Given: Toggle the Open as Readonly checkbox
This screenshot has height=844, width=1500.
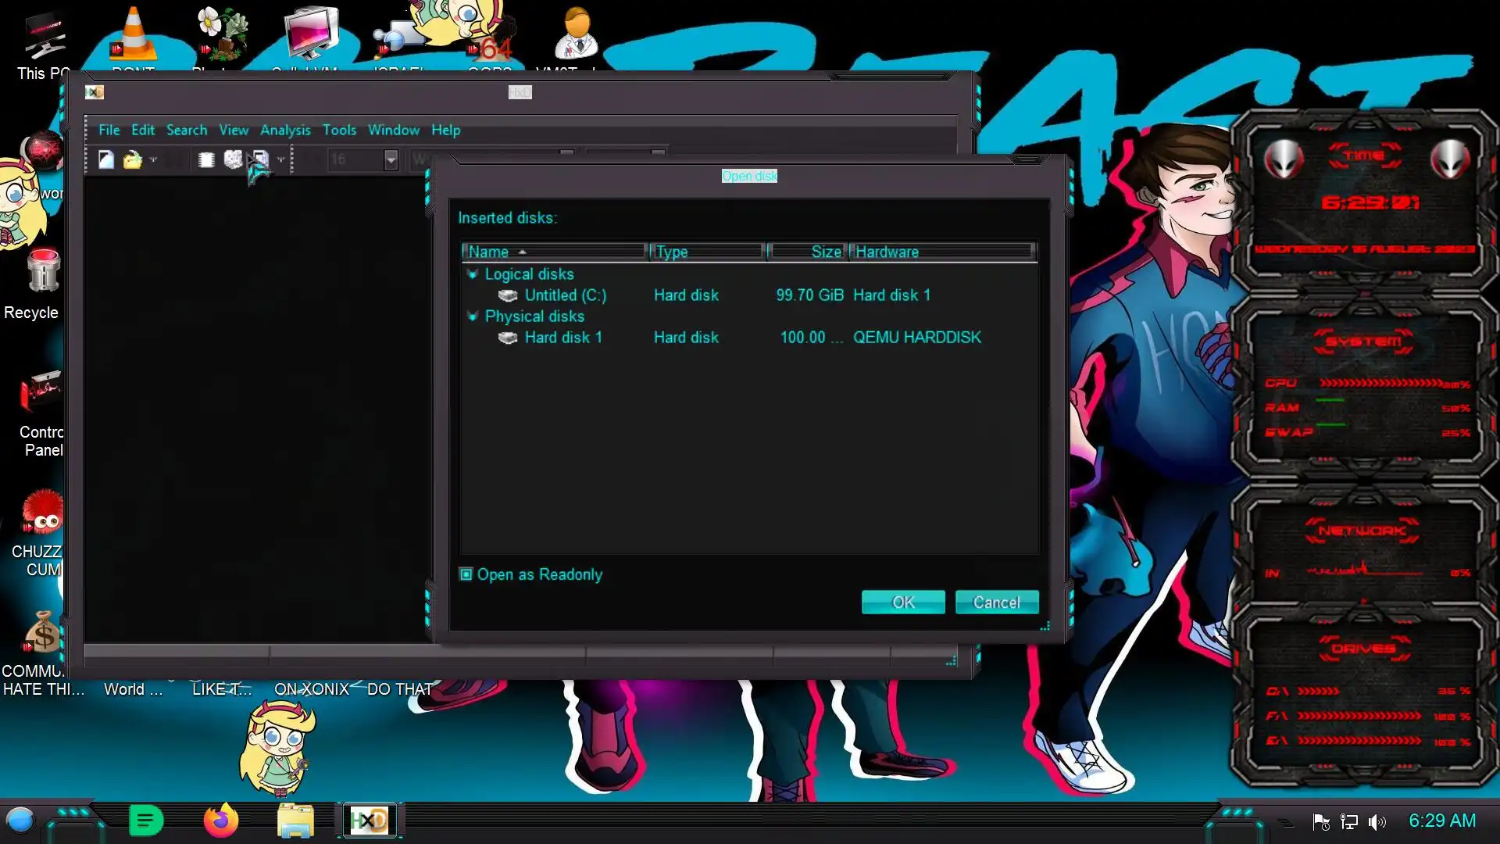Looking at the screenshot, I should click(466, 575).
